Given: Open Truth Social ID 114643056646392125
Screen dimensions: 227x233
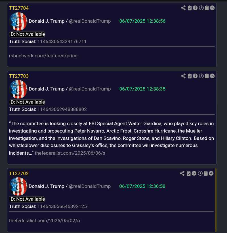Looking at the screenshot, I should 62,206.
